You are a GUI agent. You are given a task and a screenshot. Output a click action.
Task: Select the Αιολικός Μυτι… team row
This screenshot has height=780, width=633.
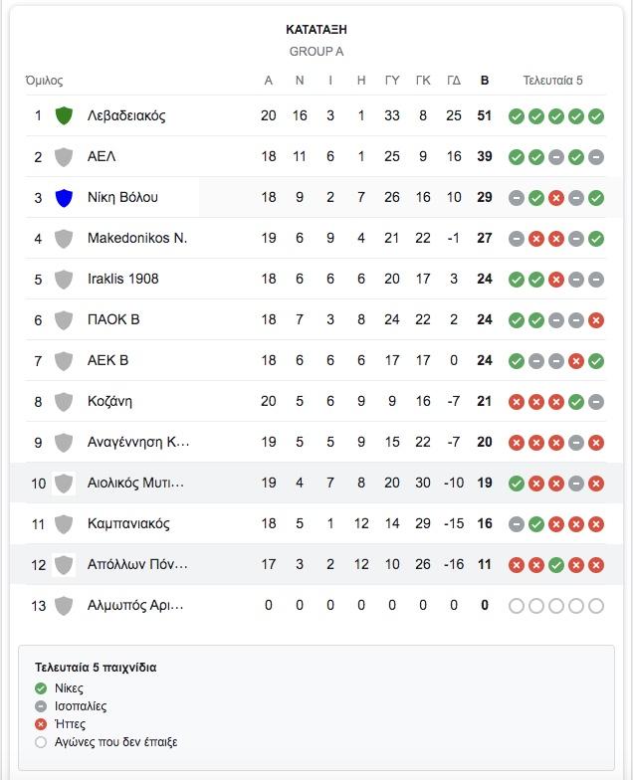tap(316, 483)
